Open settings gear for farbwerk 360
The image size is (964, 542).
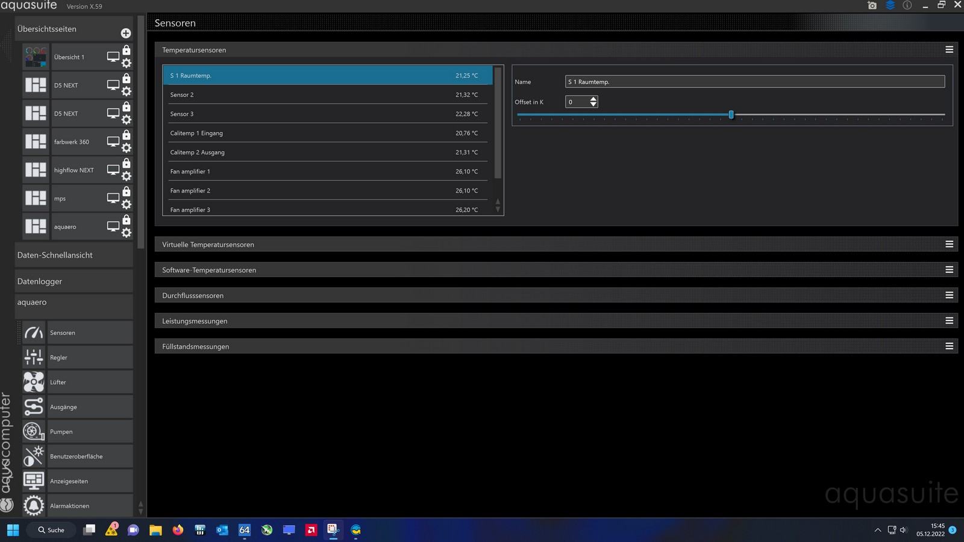(x=127, y=148)
